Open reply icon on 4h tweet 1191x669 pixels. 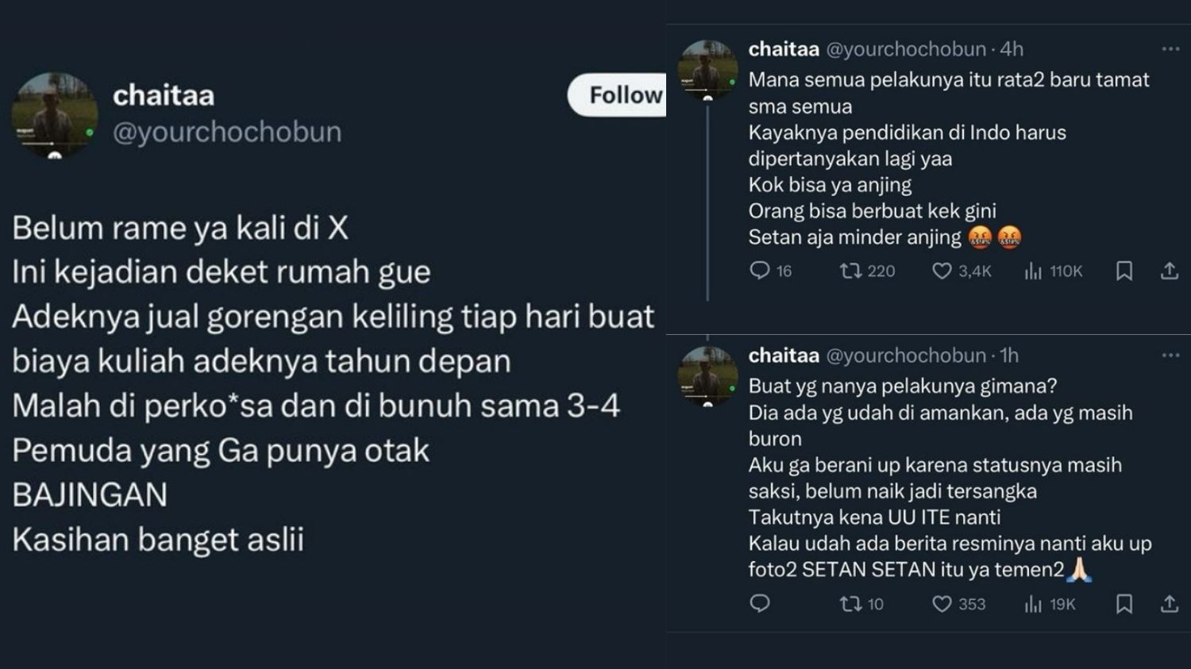click(x=760, y=271)
